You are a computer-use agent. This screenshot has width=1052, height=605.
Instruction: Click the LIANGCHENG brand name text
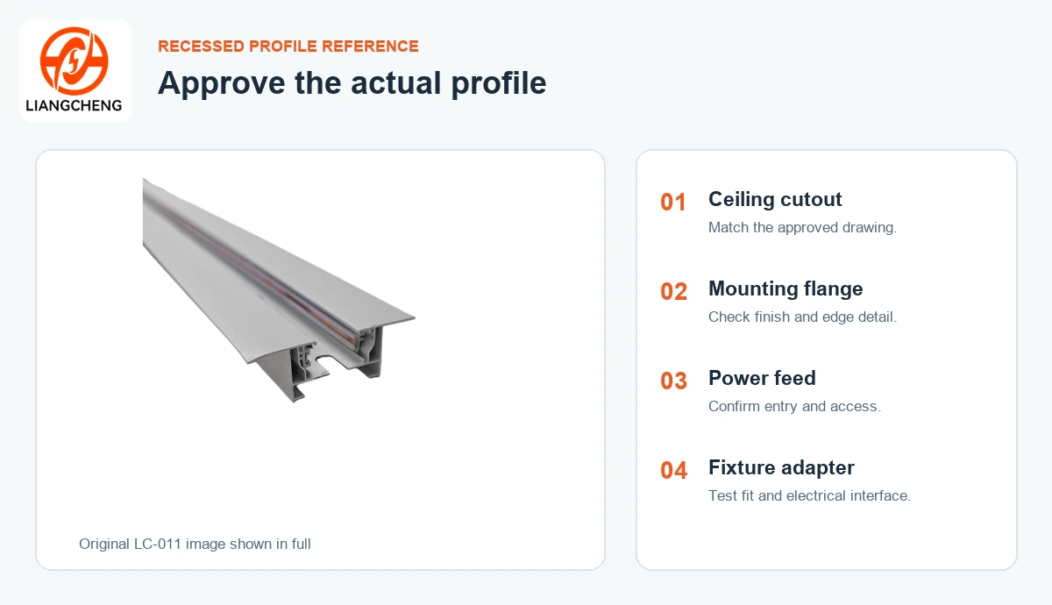click(75, 106)
